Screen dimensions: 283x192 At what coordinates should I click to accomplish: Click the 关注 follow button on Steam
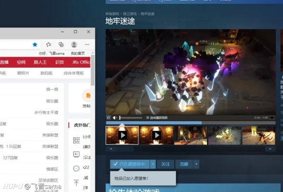(166, 164)
